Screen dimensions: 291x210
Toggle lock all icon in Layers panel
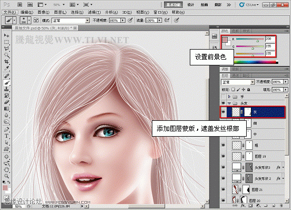(249, 90)
